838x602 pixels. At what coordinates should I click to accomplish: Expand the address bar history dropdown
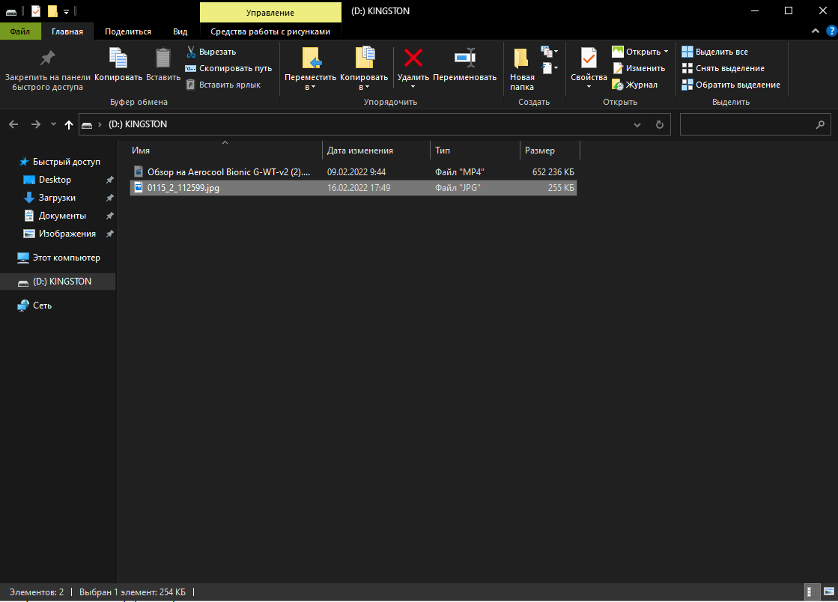pos(637,125)
